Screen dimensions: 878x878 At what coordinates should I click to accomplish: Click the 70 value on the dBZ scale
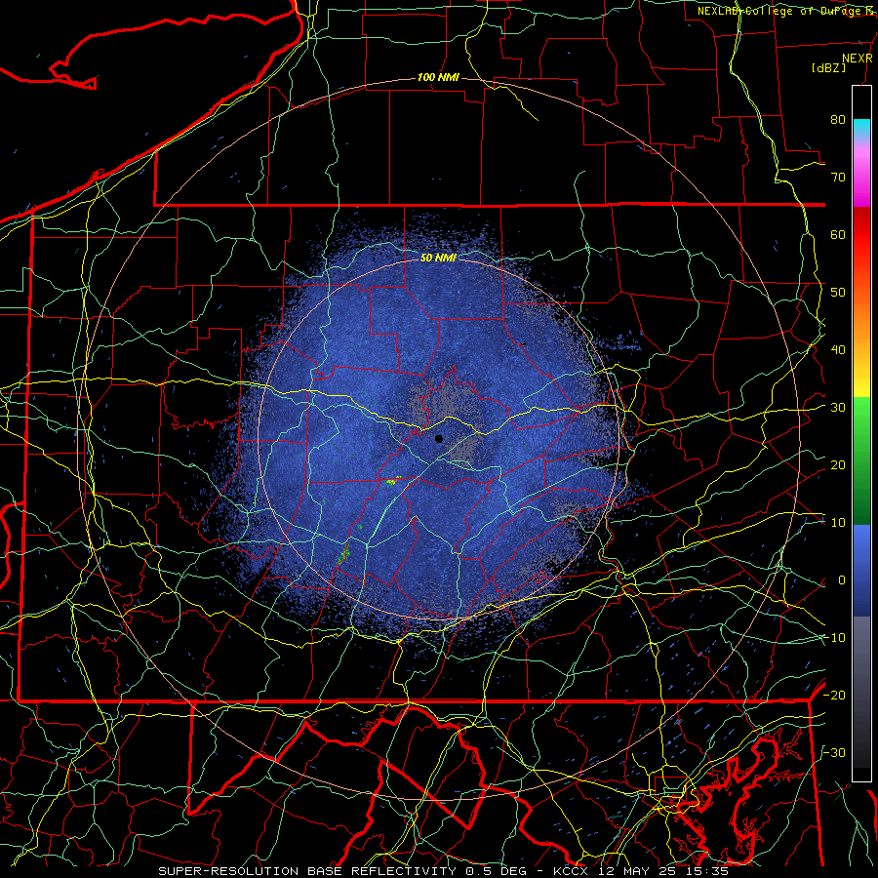click(x=838, y=178)
